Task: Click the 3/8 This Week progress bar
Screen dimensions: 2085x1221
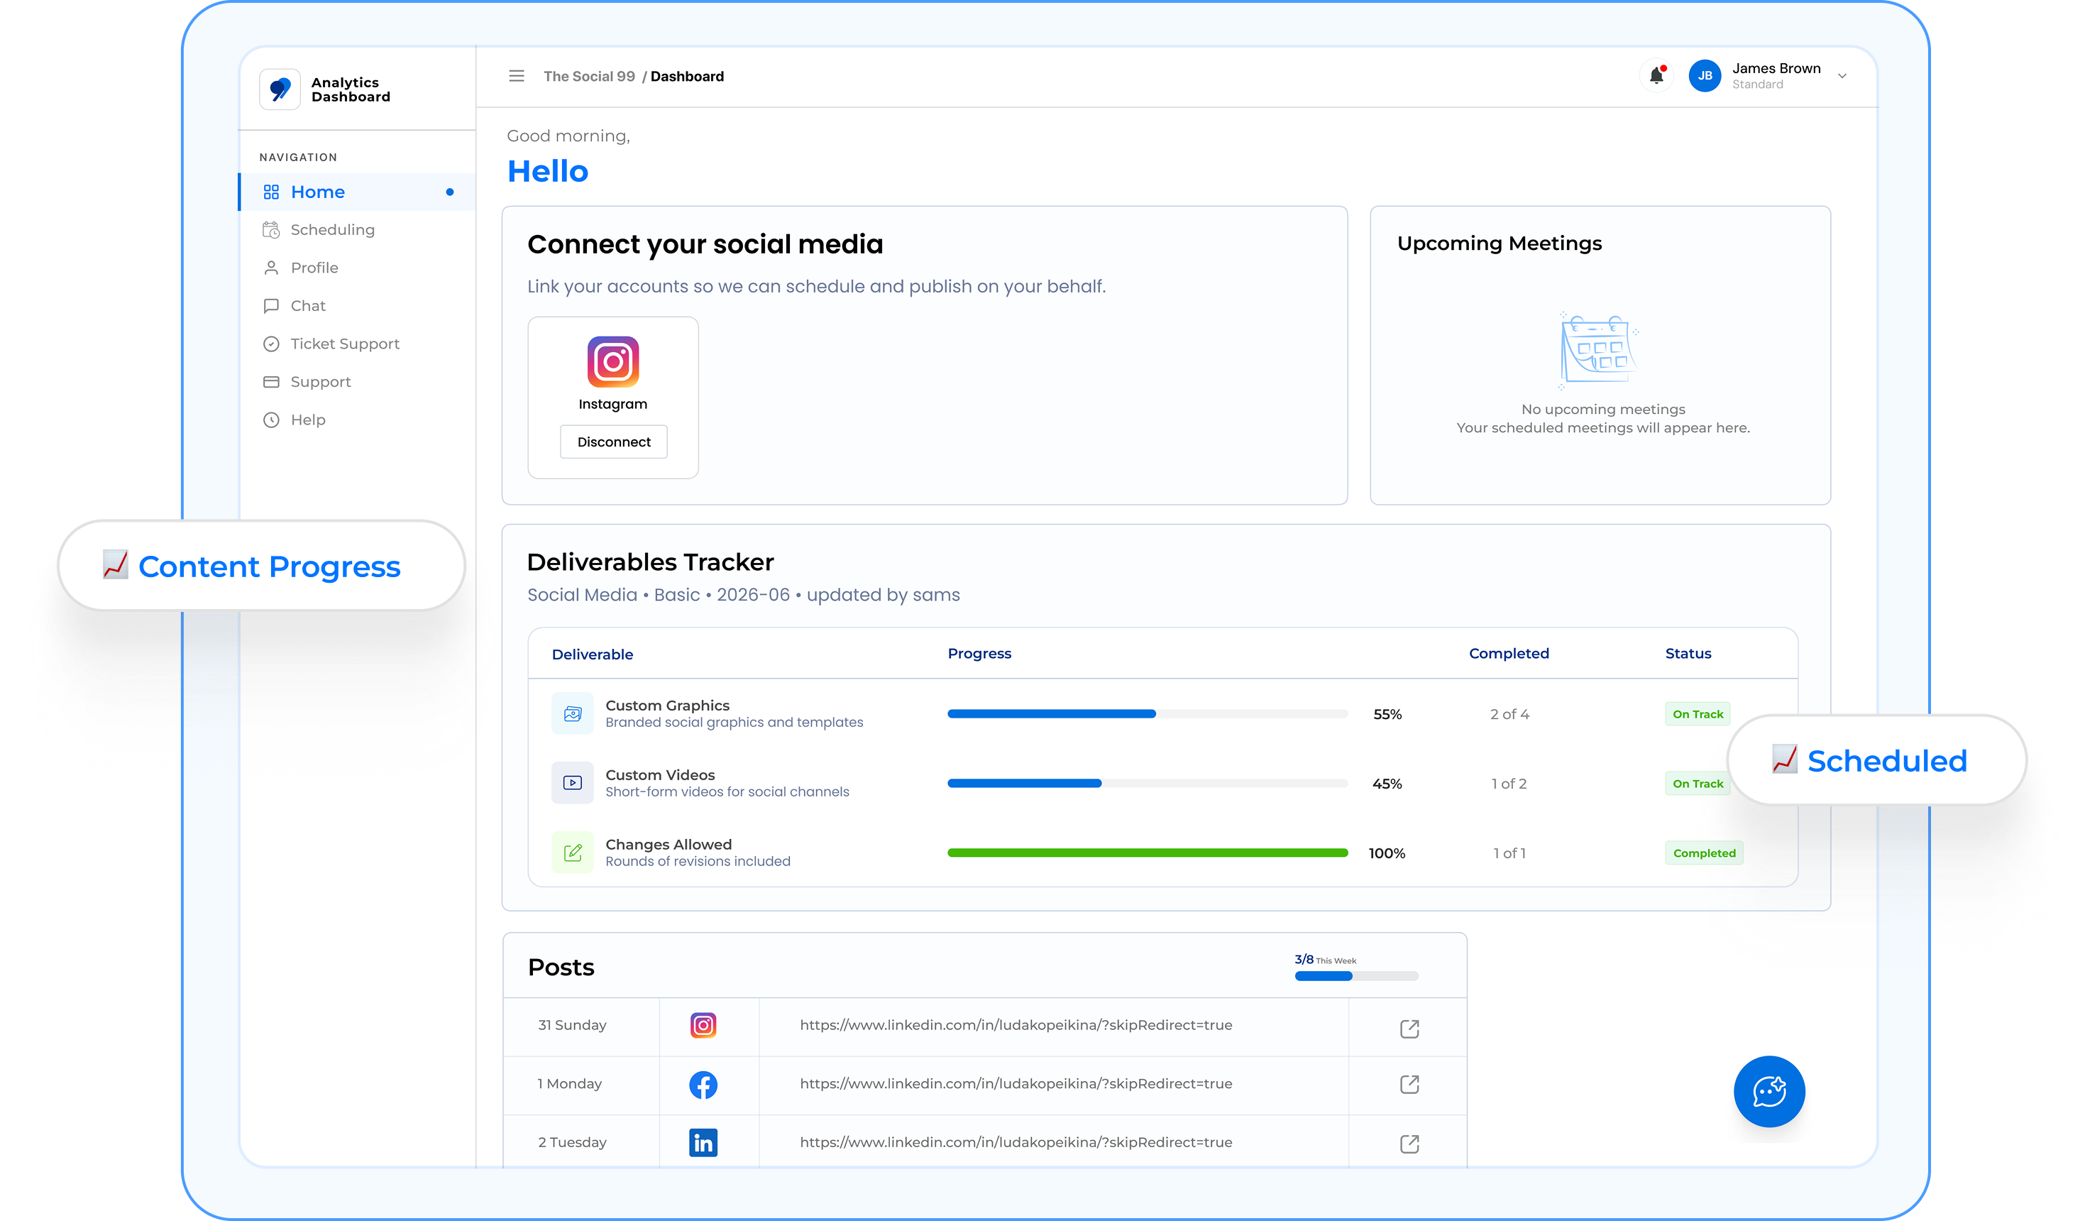Action: 1357,977
